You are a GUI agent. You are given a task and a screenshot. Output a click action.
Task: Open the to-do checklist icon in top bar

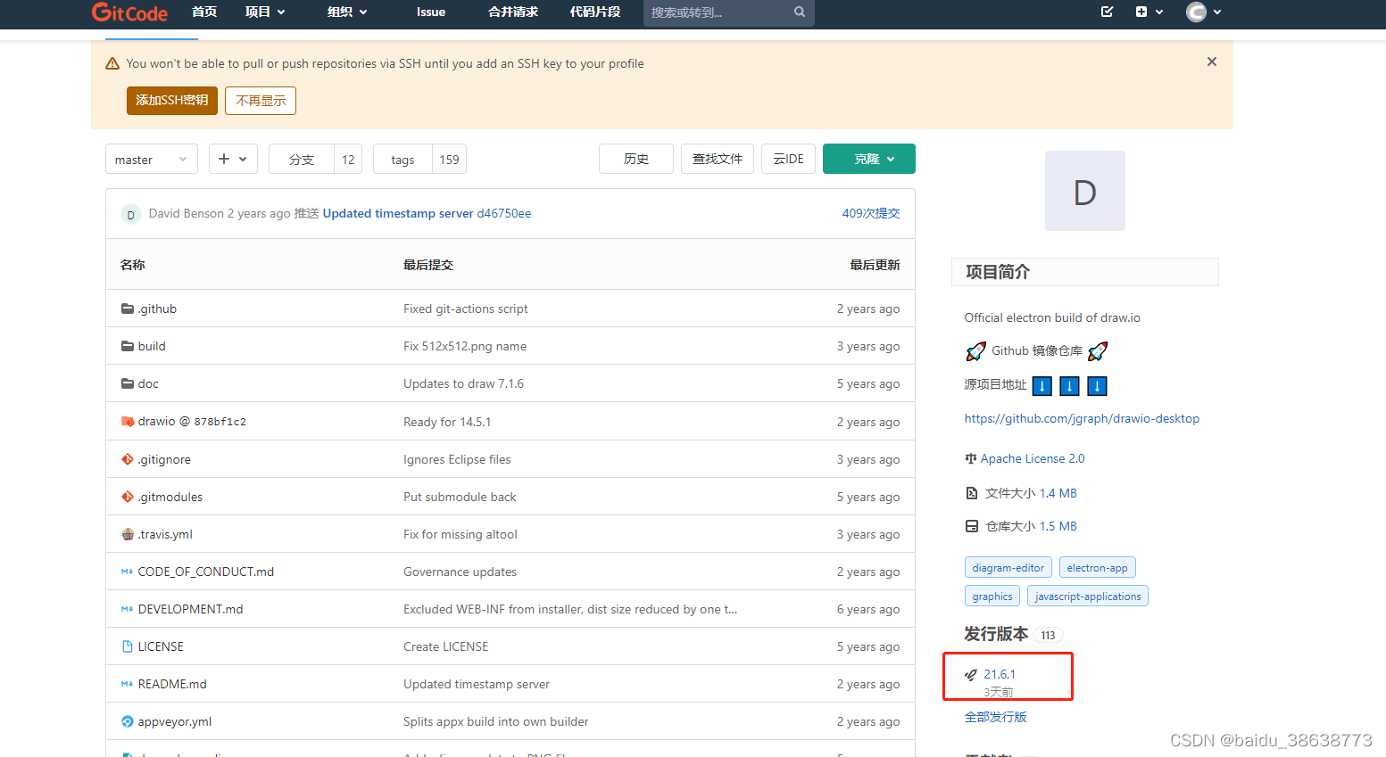(x=1107, y=12)
